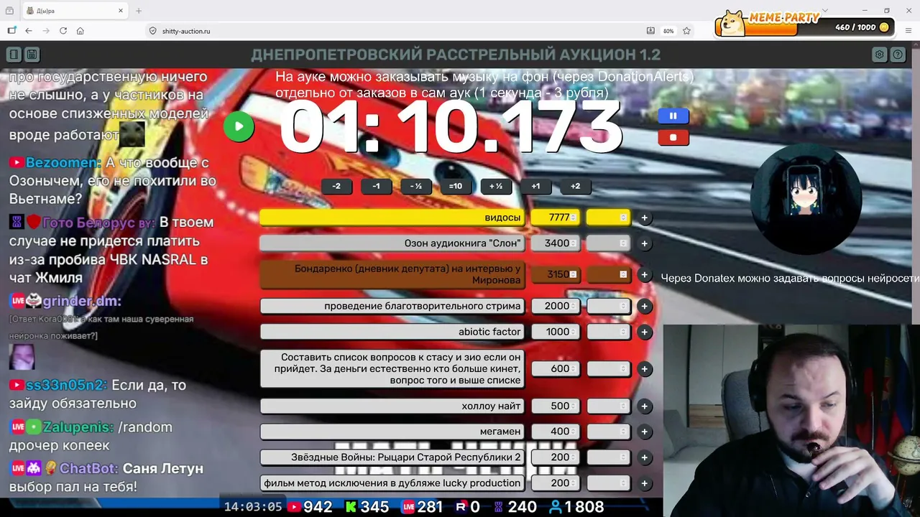Stop the timer with the red stop button

tap(673, 137)
